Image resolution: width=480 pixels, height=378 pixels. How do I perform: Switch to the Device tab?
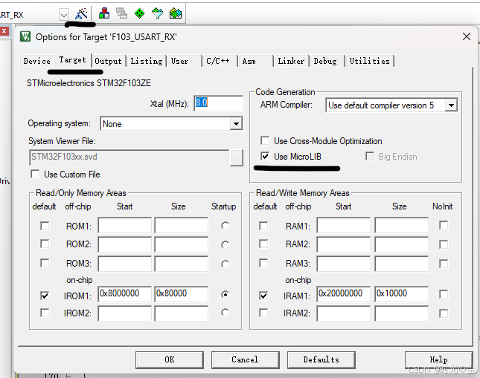tap(36, 61)
